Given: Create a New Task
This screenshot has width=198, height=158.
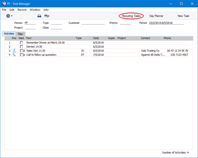Looking at the screenshot, I should coord(183,16).
